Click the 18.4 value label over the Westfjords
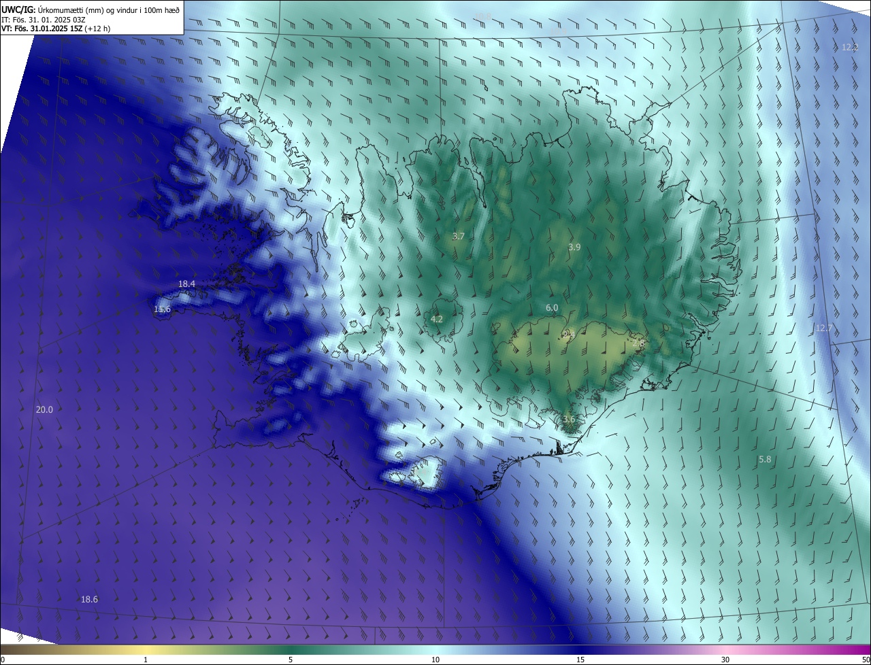 click(186, 284)
